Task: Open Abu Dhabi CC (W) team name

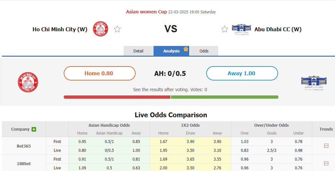Action: [278, 29]
